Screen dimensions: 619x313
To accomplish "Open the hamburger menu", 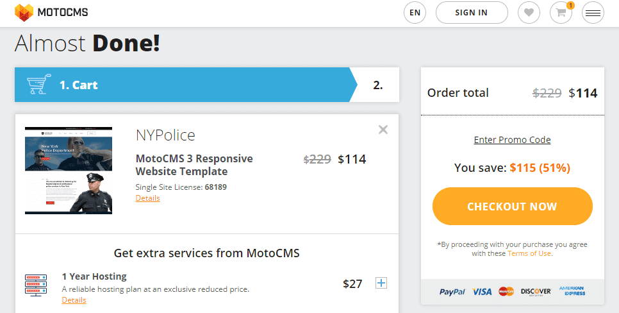I will pos(593,13).
